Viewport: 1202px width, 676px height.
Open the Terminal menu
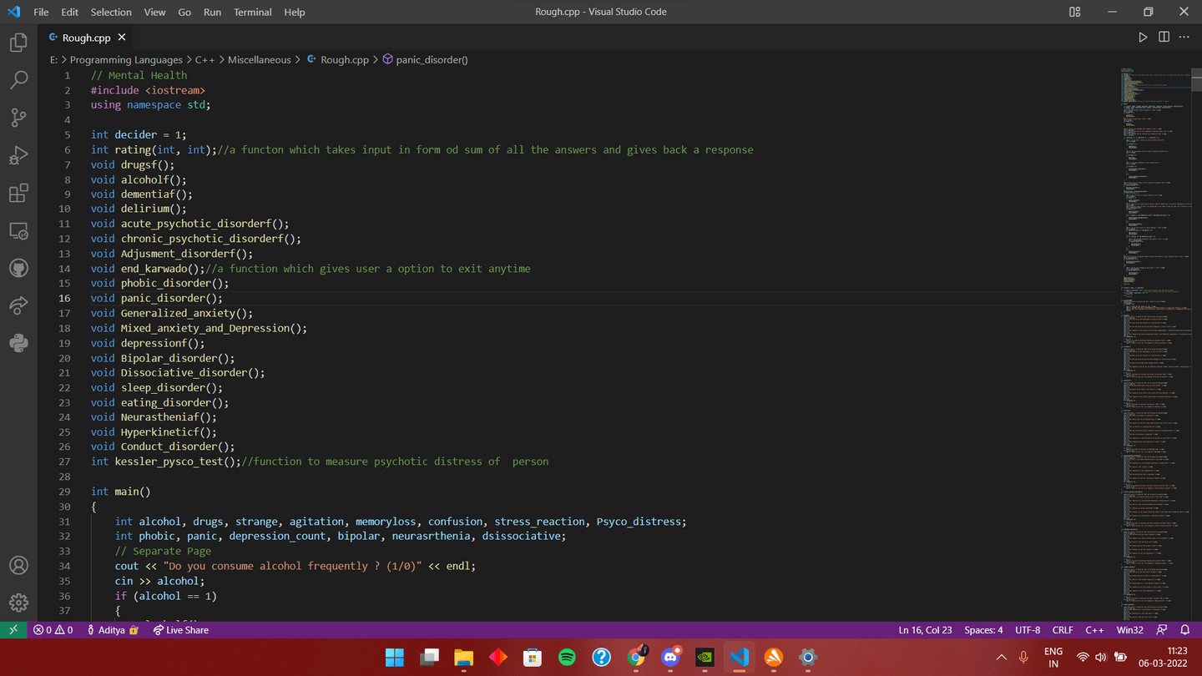[x=253, y=12]
